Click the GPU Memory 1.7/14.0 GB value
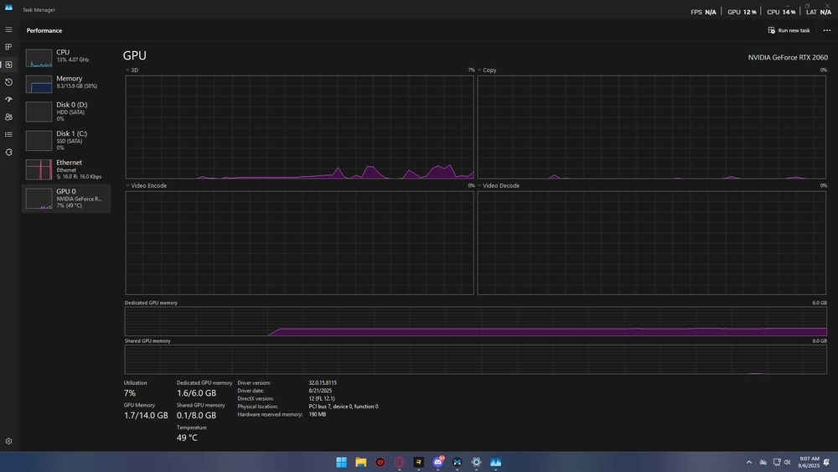The height and width of the screenshot is (472, 838). click(x=146, y=415)
